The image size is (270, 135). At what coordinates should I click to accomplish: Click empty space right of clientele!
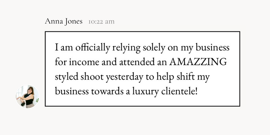pyautogui.click(x=218, y=92)
